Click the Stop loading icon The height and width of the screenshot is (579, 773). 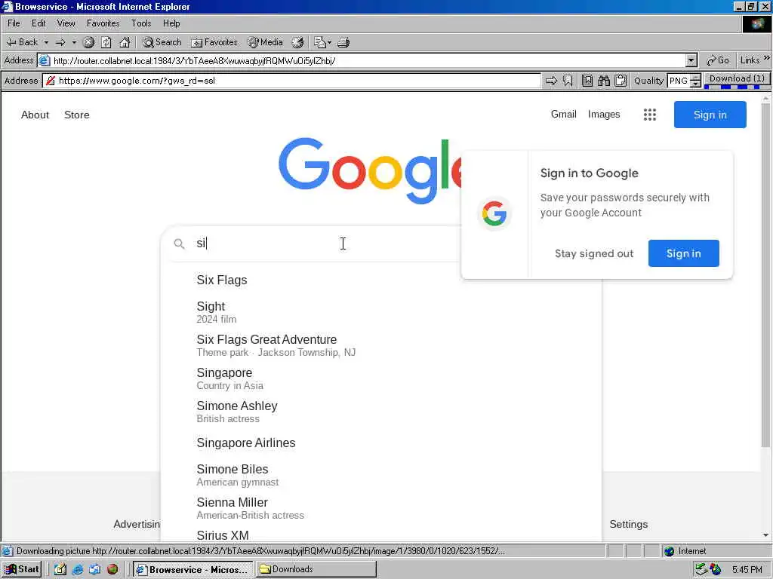click(89, 42)
